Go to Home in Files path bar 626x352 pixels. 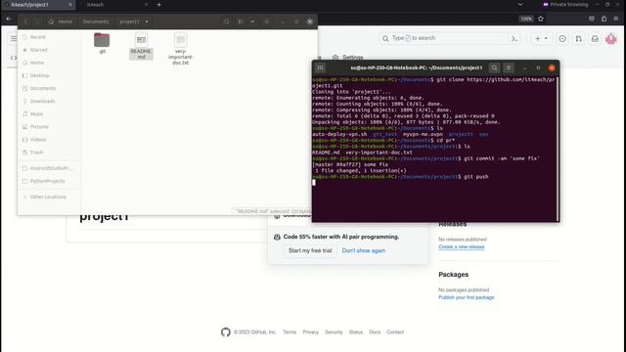[x=61, y=22]
